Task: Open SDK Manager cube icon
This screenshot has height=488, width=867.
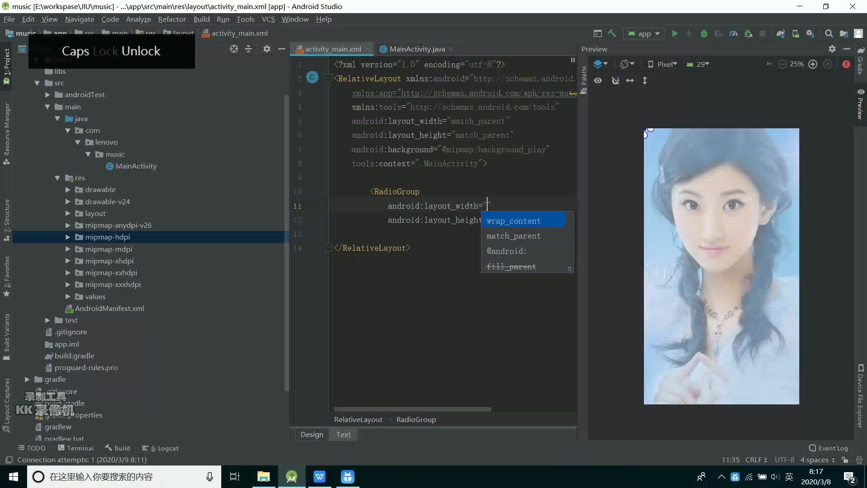Action: point(810,33)
